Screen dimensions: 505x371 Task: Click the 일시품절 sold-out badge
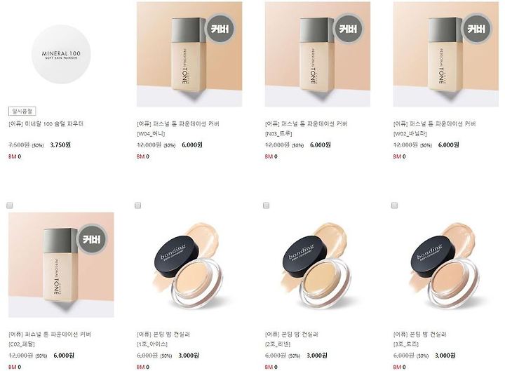coord(22,112)
